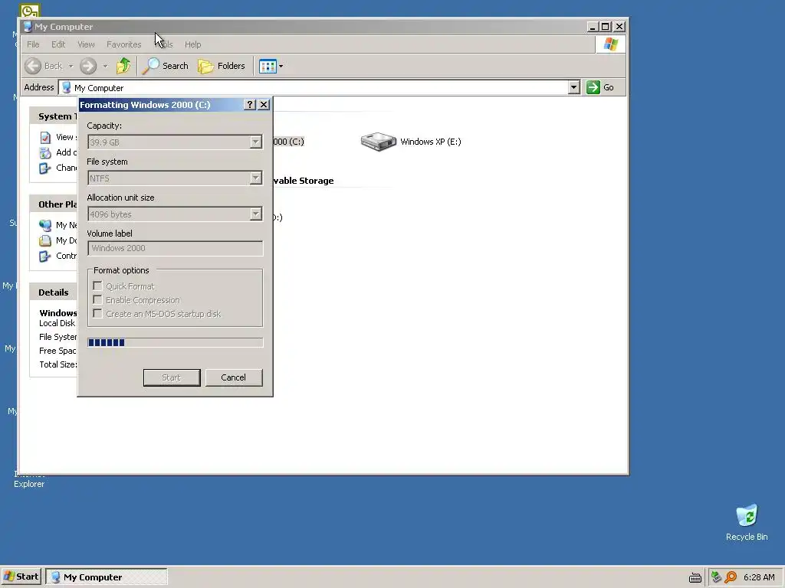The height and width of the screenshot is (588, 785).
Task: Cancel the formatting operation
Action: [x=234, y=377]
